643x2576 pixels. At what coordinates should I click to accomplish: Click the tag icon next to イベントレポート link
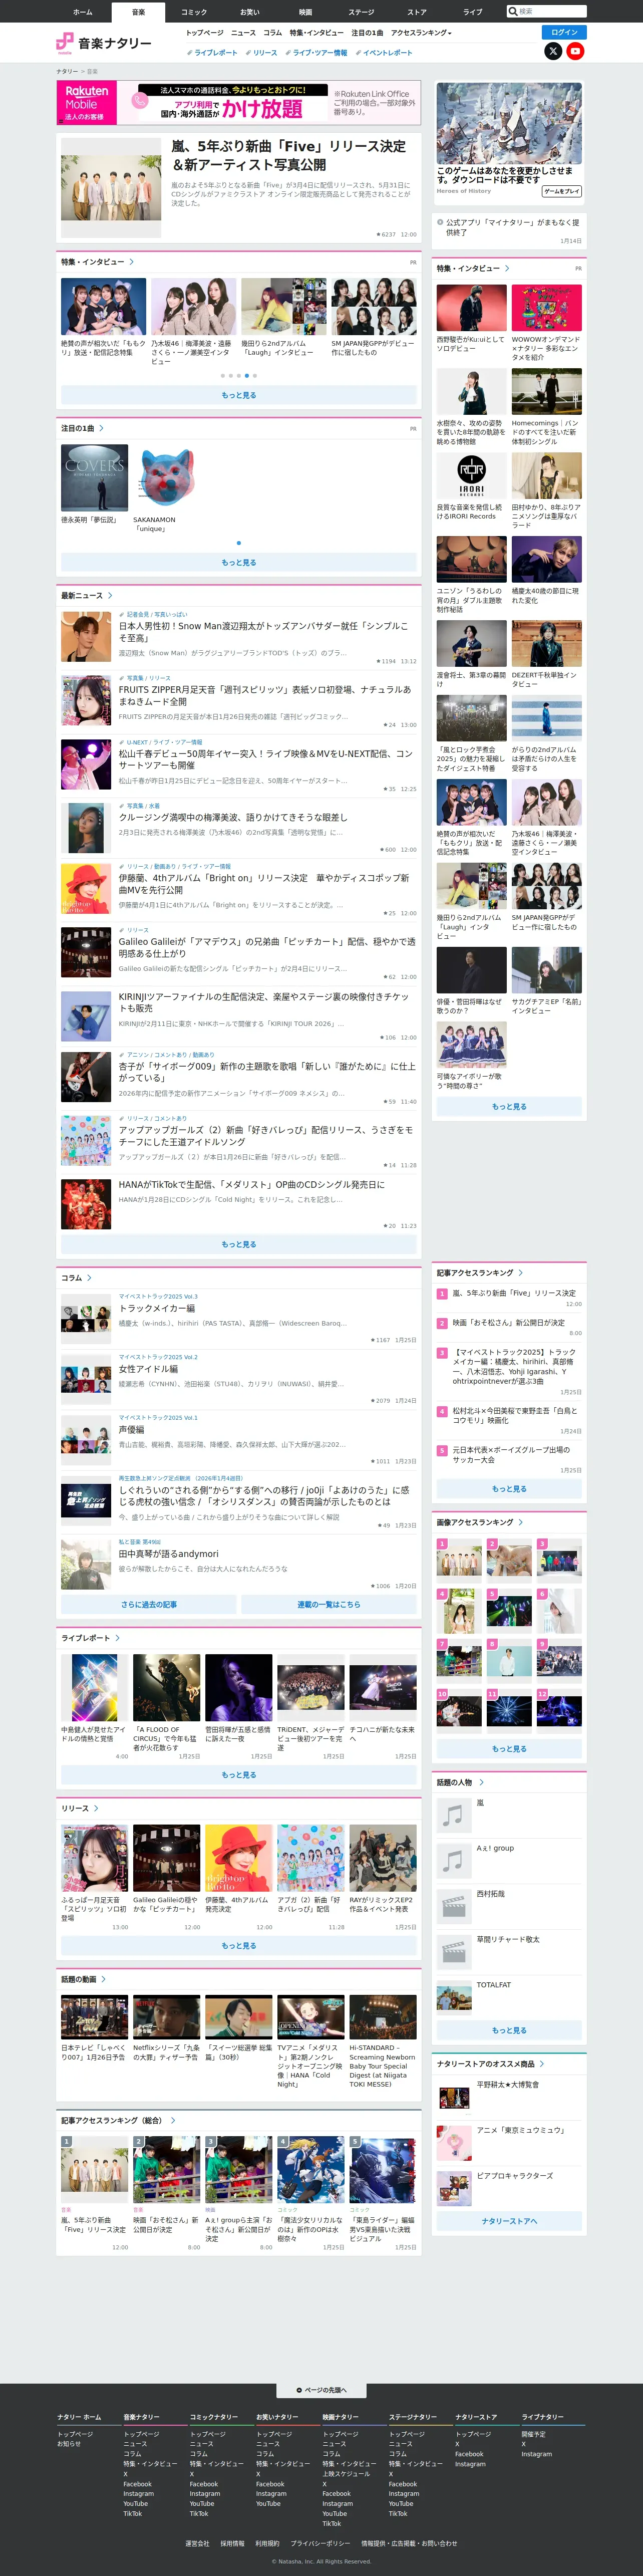[358, 53]
